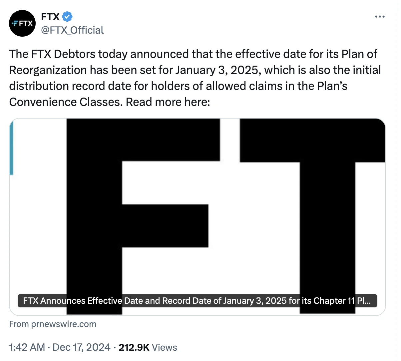Click the 'Plan of Reorganization' phrase in tweet
This screenshot has height=361, width=401.
(193, 62)
